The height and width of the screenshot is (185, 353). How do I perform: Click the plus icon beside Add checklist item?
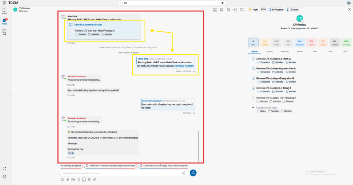pos(253,108)
